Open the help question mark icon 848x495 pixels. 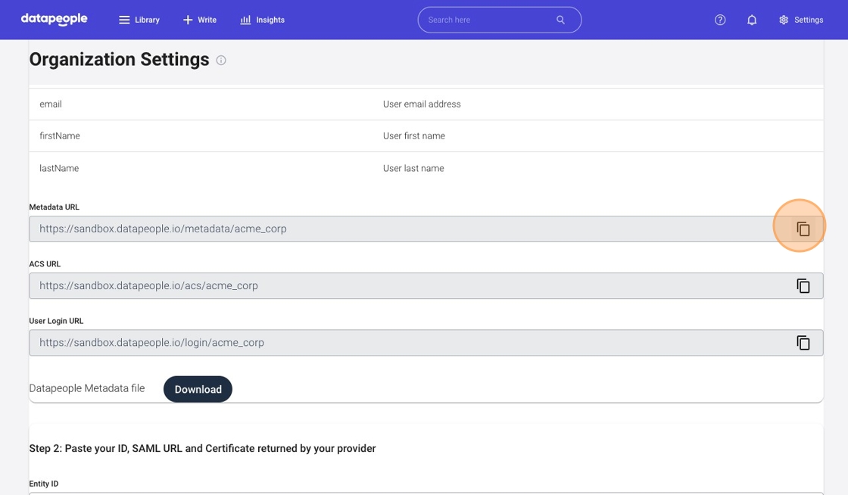720,20
